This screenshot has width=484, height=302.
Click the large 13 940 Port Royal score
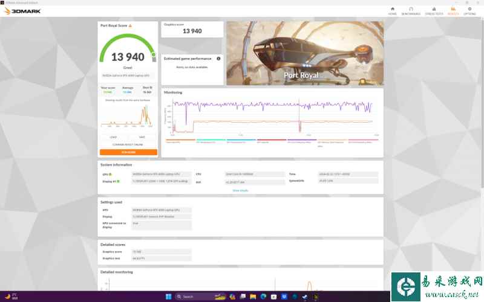pyautogui.click(x=128, y=57)
